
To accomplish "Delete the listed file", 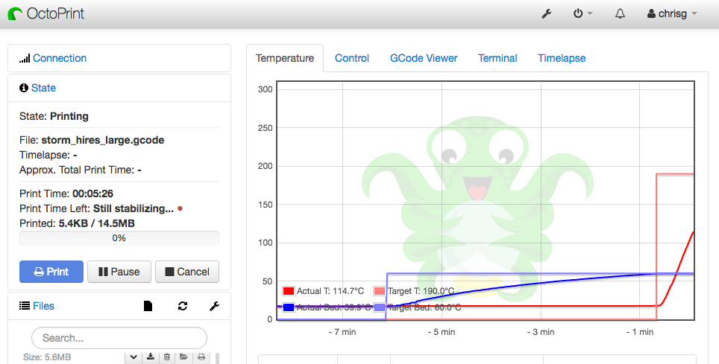I will tap(167, 357).
